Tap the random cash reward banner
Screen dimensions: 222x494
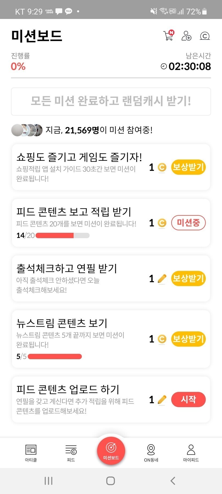click(x=111, y=102)
